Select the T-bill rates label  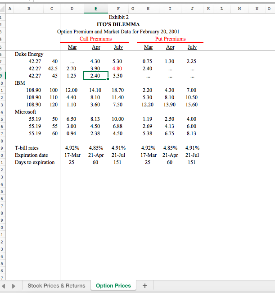(x=27, y=148)
